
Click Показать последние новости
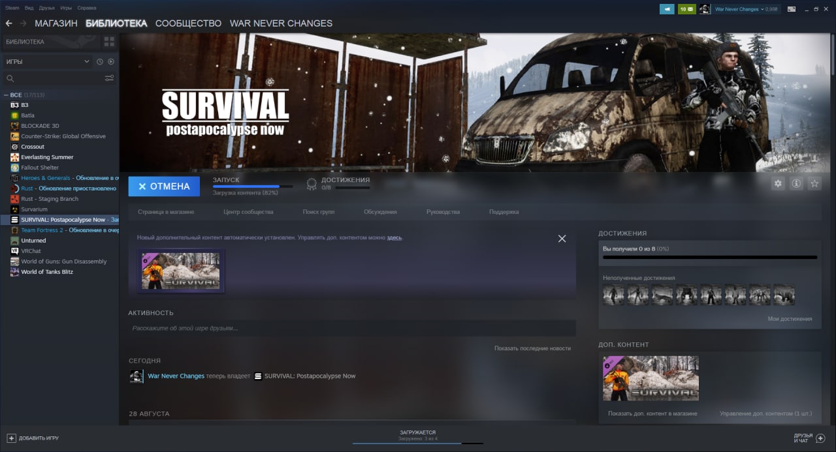coord(532,348)
